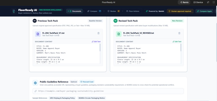Click the Revised Tech Pack heading
Image resolution: width=217 pixels, height=101 pixels.
128,21
